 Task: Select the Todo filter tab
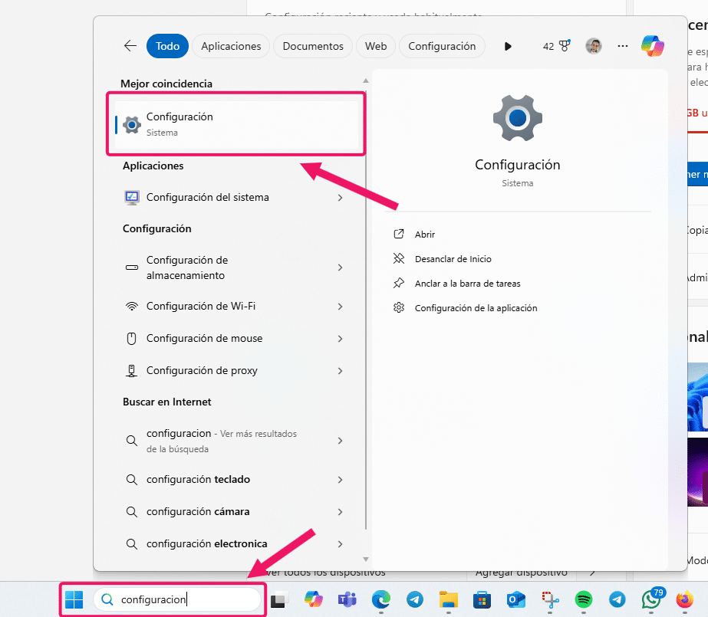(x=167, y=46)
